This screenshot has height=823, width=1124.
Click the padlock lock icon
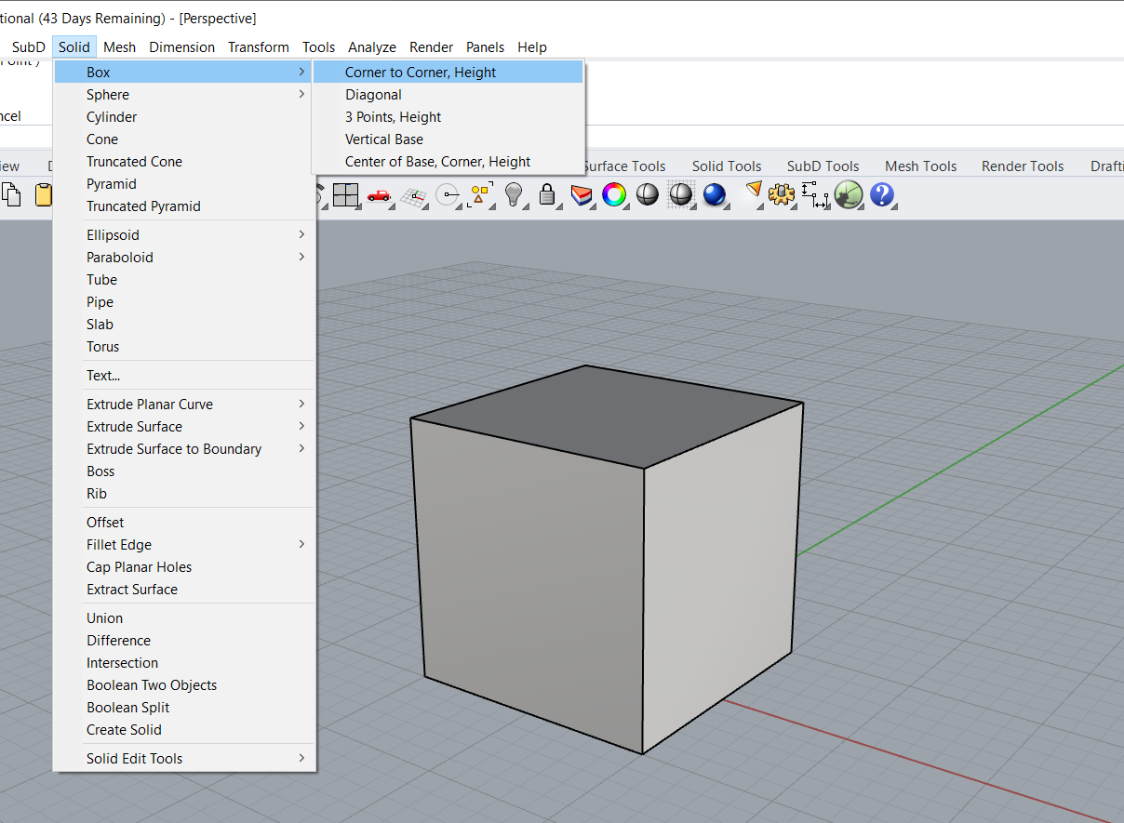[547, 194]
